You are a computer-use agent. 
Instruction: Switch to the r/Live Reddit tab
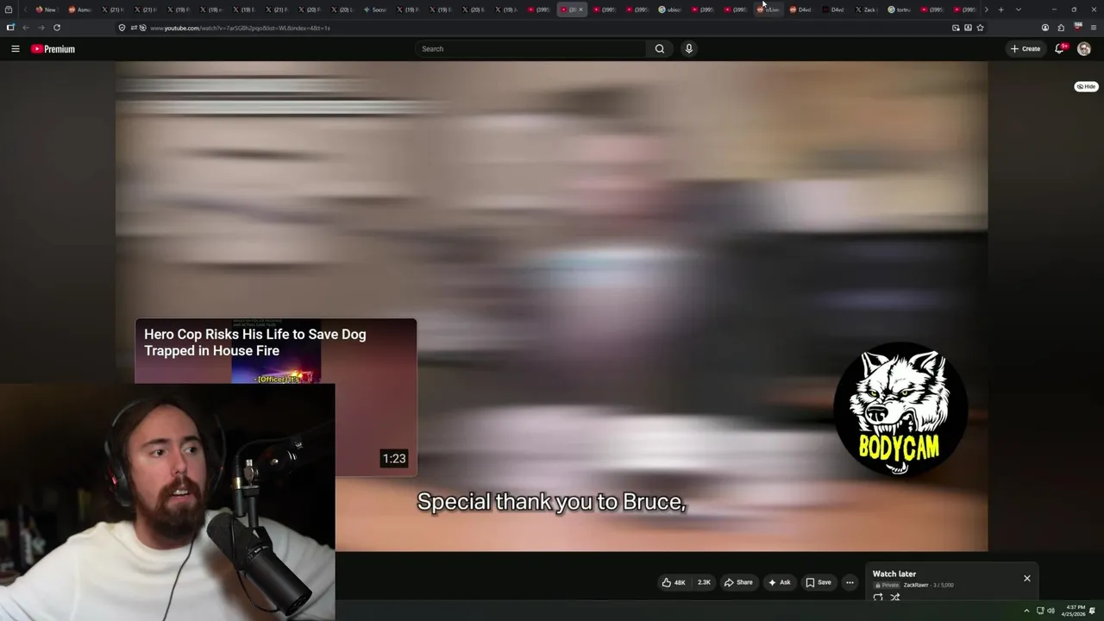tap(768, 9)
